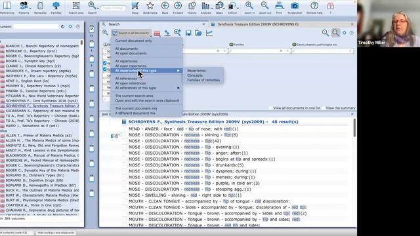This screenshot has width=420, height=236.
Task: Click the save disk icon in Search toolbar
Action: tap(188, 33)
